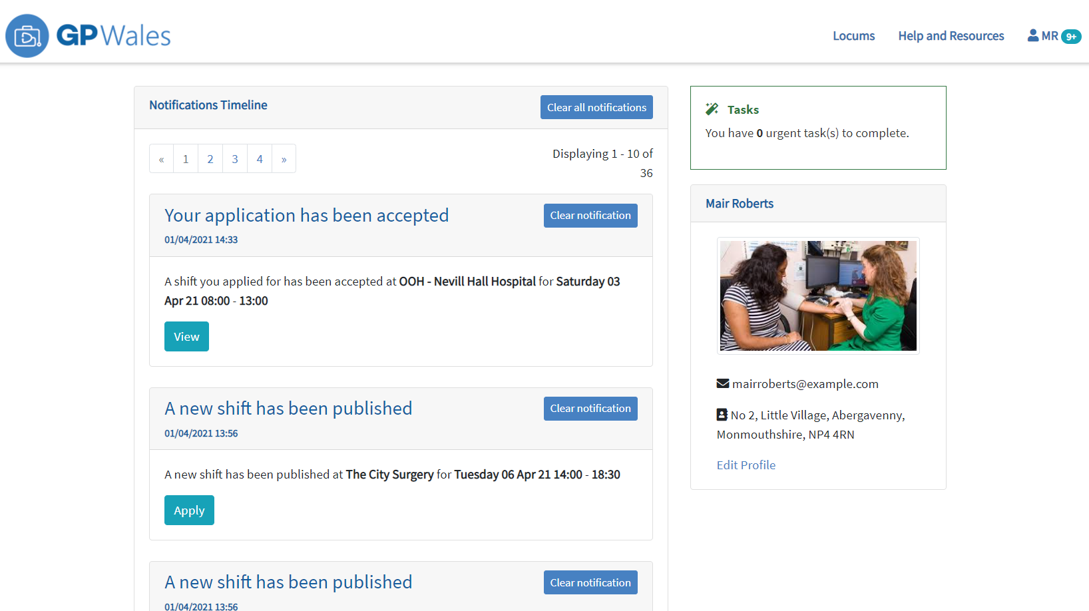Go to notifications page 2
The image size is (1089, 611).
[210, 159]
